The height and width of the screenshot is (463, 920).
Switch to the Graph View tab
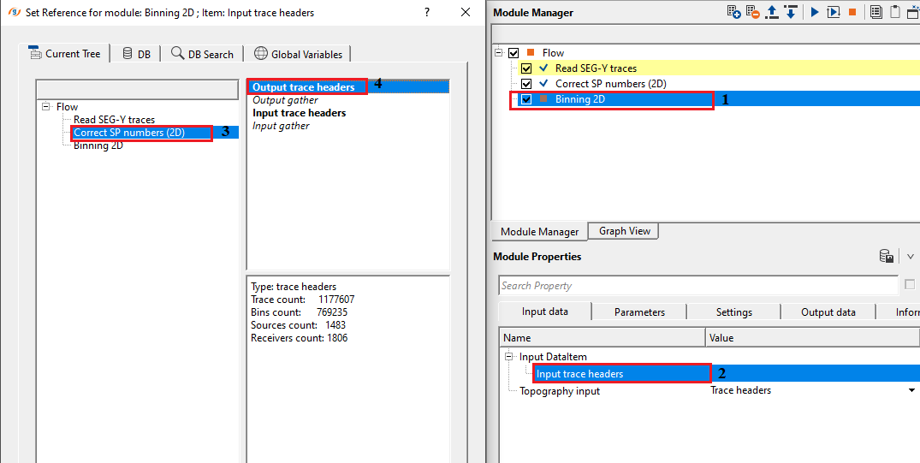[624, 231]
